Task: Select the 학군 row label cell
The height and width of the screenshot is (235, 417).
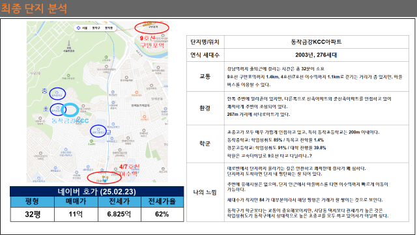Action: [x=205, y=144]
